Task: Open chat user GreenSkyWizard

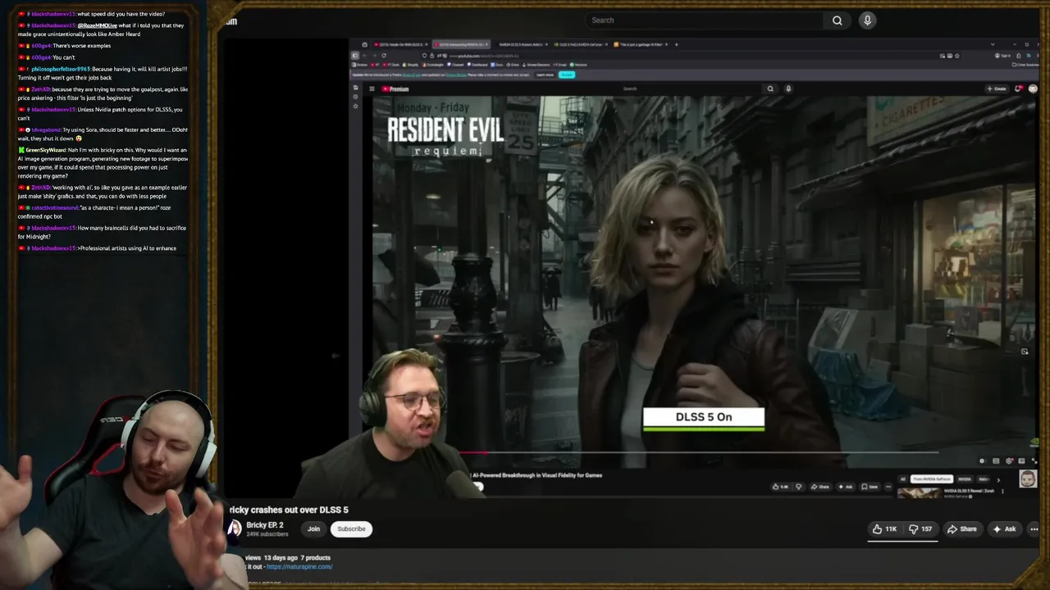Action: click(46, 150)
